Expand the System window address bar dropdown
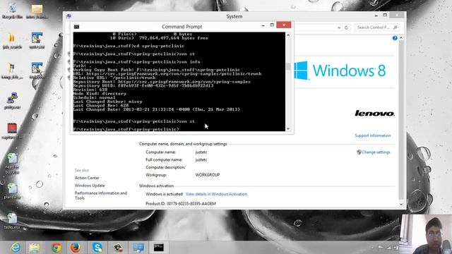The width and height of the screenshot is (452, 254). 339,28
